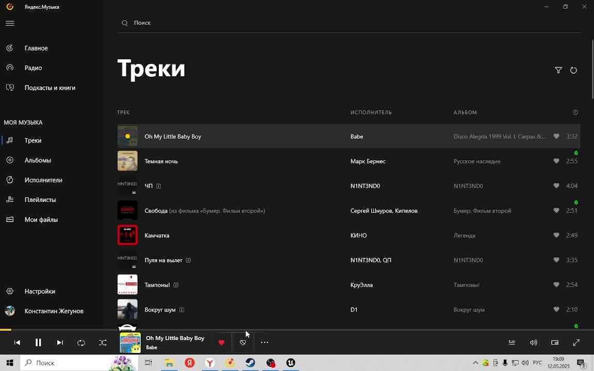Open Настройки settings
594x371 pixels.
click(x=40, y=291)
